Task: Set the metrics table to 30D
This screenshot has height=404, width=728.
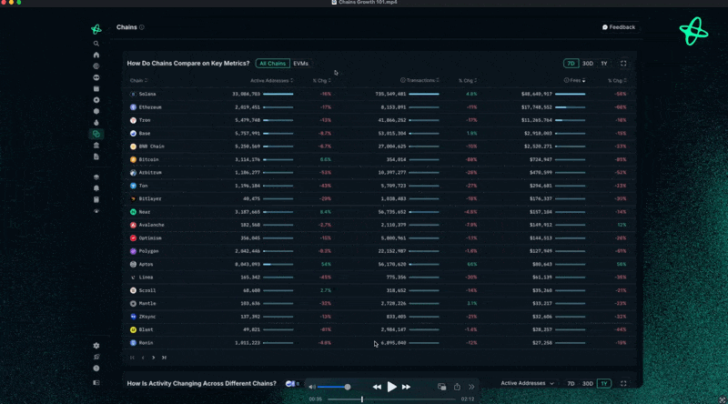Action: 588,64
